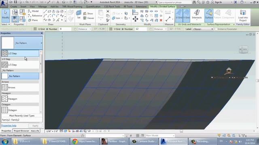259x145 pixels.
Task: Open quick access toolbar customize dropdown
Action: point(91,2)
